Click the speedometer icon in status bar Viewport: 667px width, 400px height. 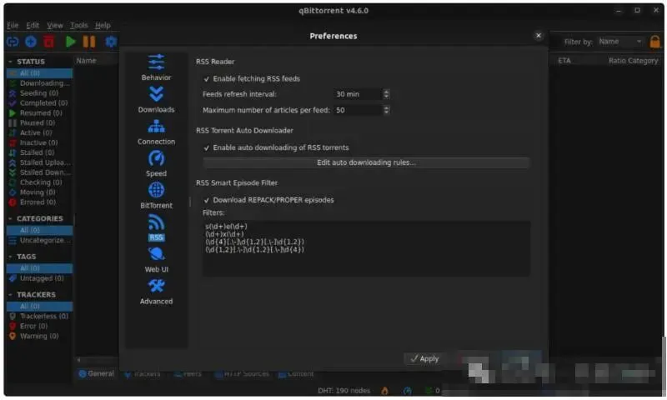[x=407, y=391]
